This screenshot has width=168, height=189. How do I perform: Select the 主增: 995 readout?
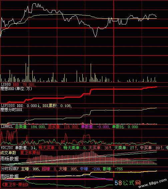[x=30, y=169]
